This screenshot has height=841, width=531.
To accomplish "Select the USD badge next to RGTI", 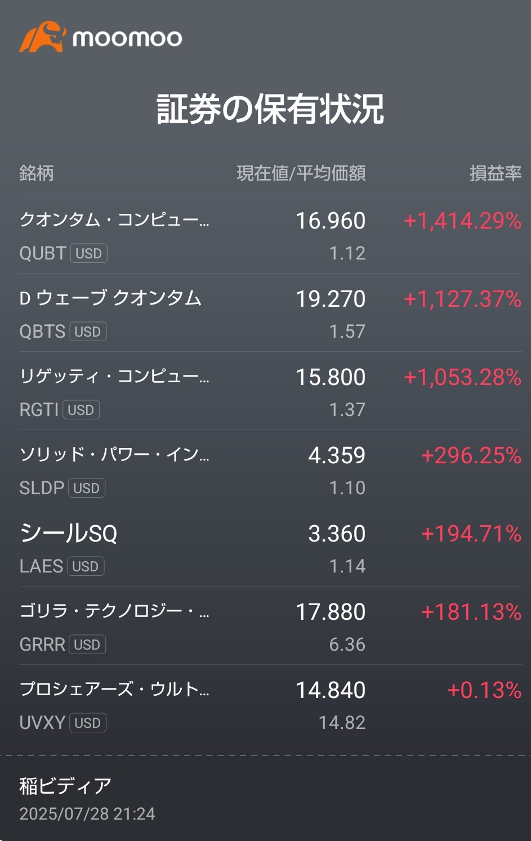I will (x=81, y=410).
